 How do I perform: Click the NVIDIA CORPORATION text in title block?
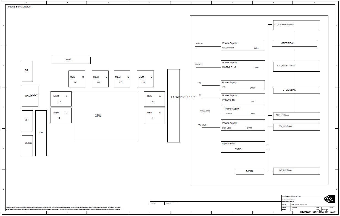(x=291, y=196)
